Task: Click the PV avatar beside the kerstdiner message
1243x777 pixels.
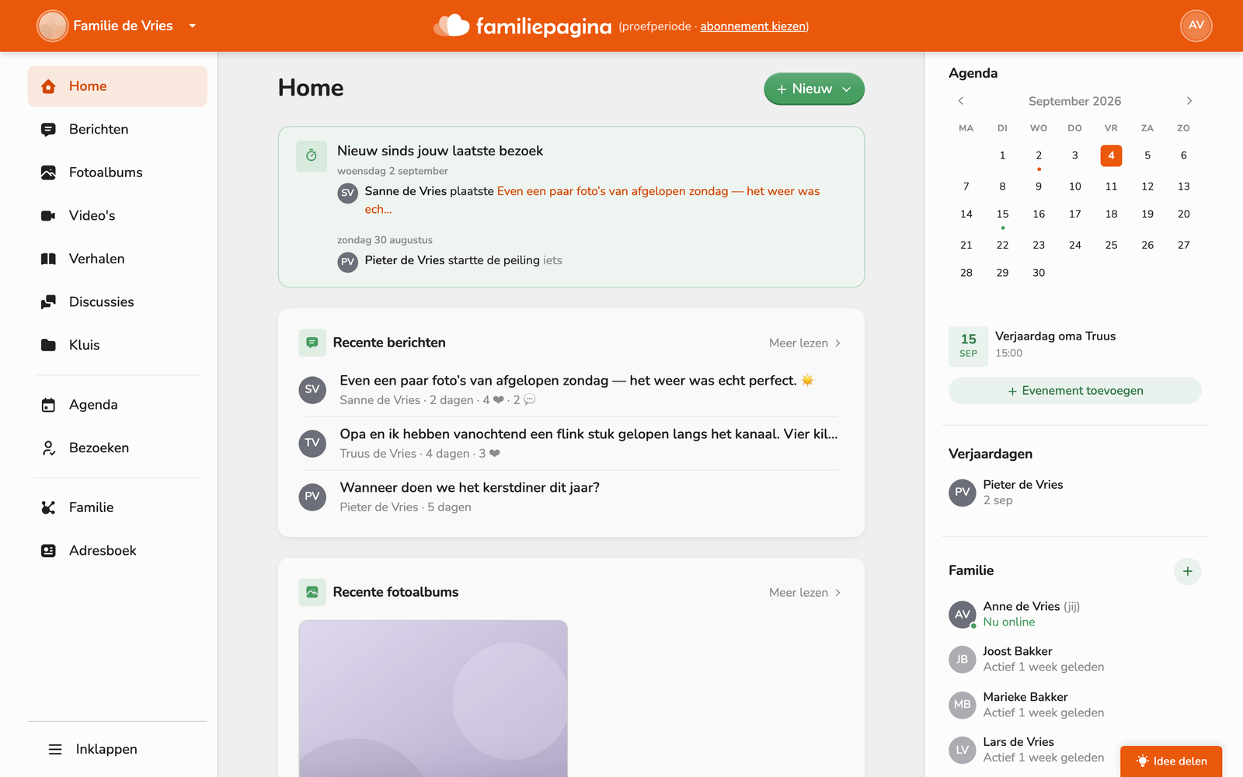Action: pyautogui.click(x=312, y=497)
